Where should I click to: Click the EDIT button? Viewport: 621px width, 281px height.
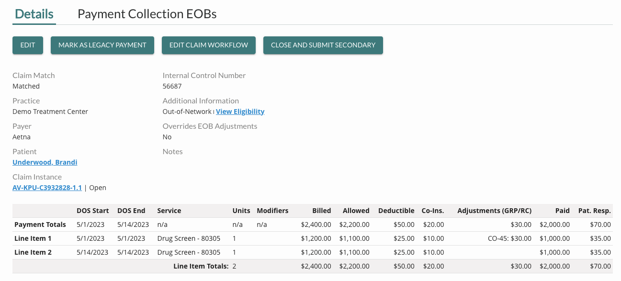click(28, 45)
